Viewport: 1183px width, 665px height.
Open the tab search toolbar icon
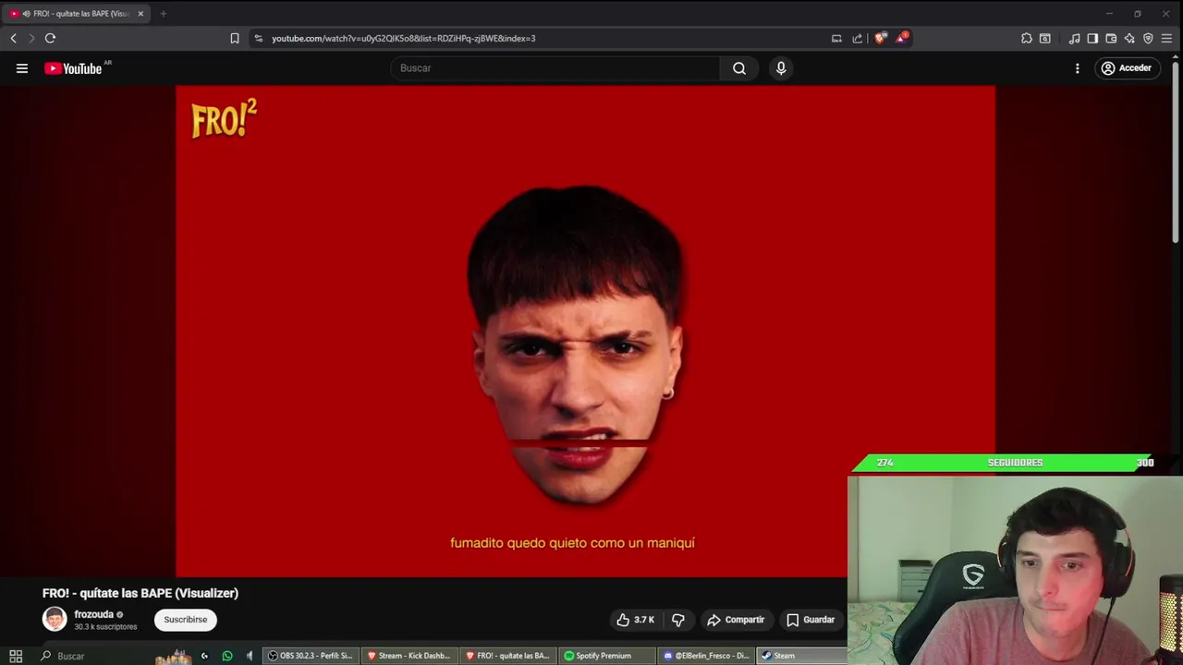pyautogui.click(x=1045, y=38)
